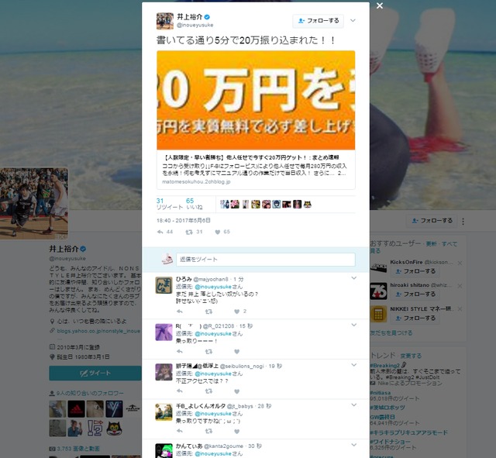The image size is (496, 458).
Task: Open the options chevron on the @R_021208 reply
Action: click(x=354, y=325)
